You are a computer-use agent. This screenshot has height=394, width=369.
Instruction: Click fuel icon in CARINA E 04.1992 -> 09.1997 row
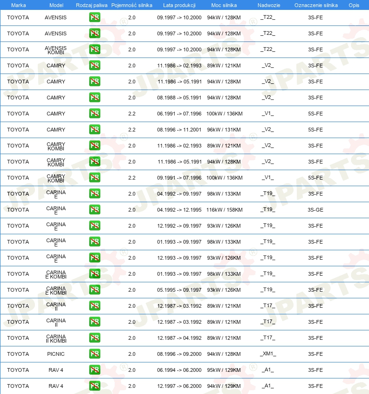point(94,194)
